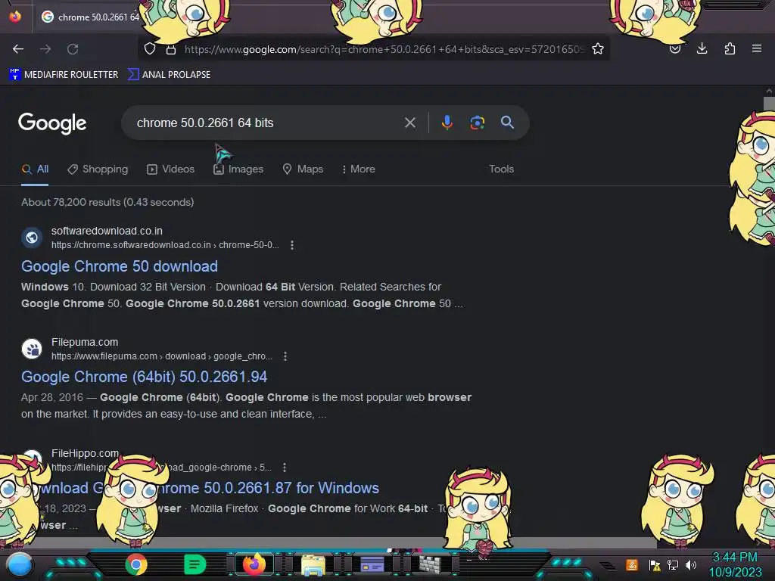Click the vertical scrollbar thumb
The width and height of the screenshot is (775, 581).
(x=769, y=103)
